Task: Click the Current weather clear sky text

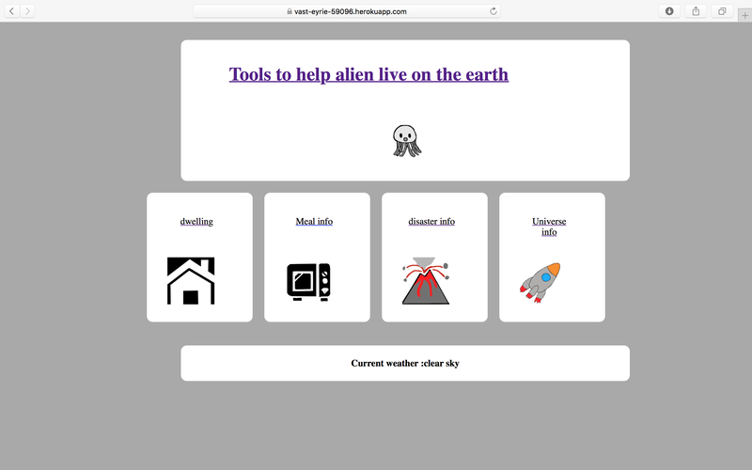Action: 405,363
